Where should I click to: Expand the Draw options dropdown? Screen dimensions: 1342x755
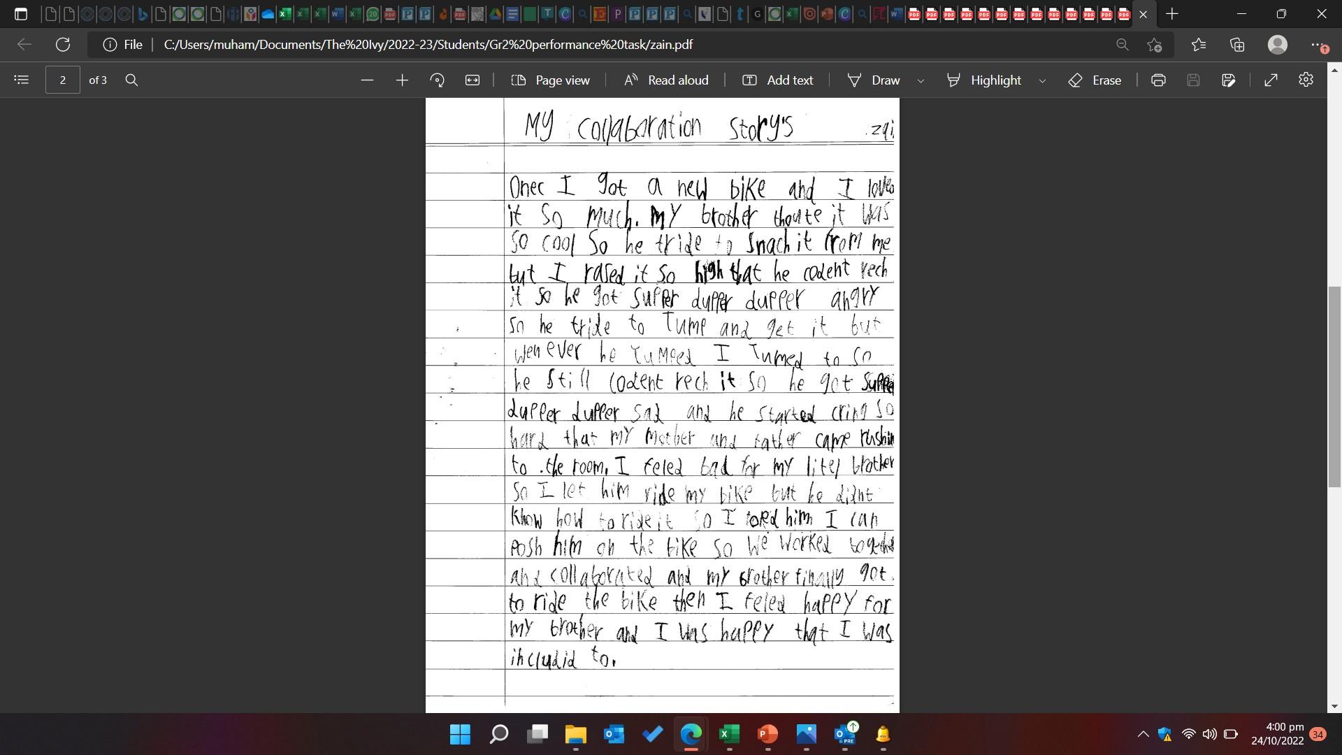click(x=921, y=80)
